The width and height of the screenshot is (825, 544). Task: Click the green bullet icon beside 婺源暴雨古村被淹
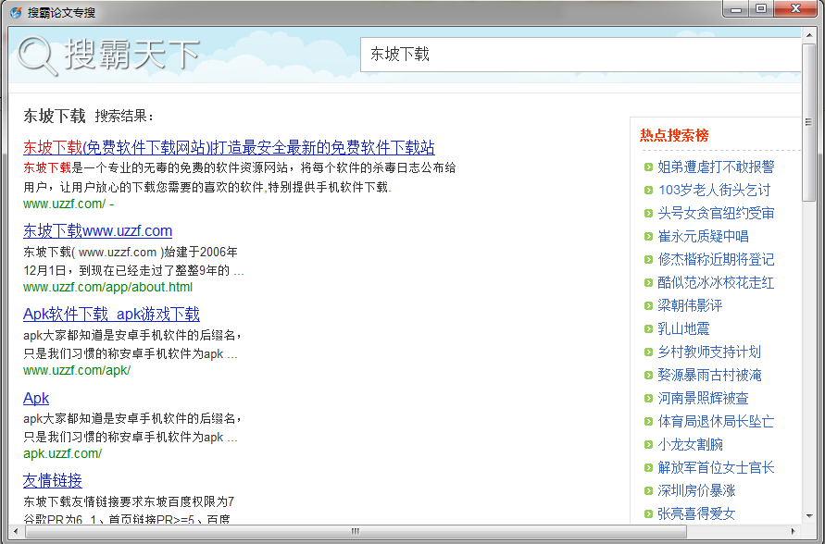(x=648, y=376)
